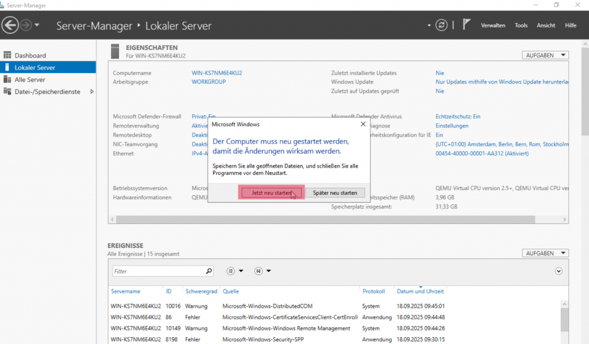Refresh the Server-Manager view
The height and width of the screenshot is (344, 589).
point(441,25)
